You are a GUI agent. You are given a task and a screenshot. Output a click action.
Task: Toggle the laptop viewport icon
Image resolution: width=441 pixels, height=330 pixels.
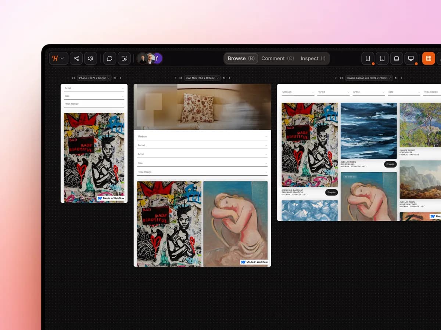pos(397,58)
